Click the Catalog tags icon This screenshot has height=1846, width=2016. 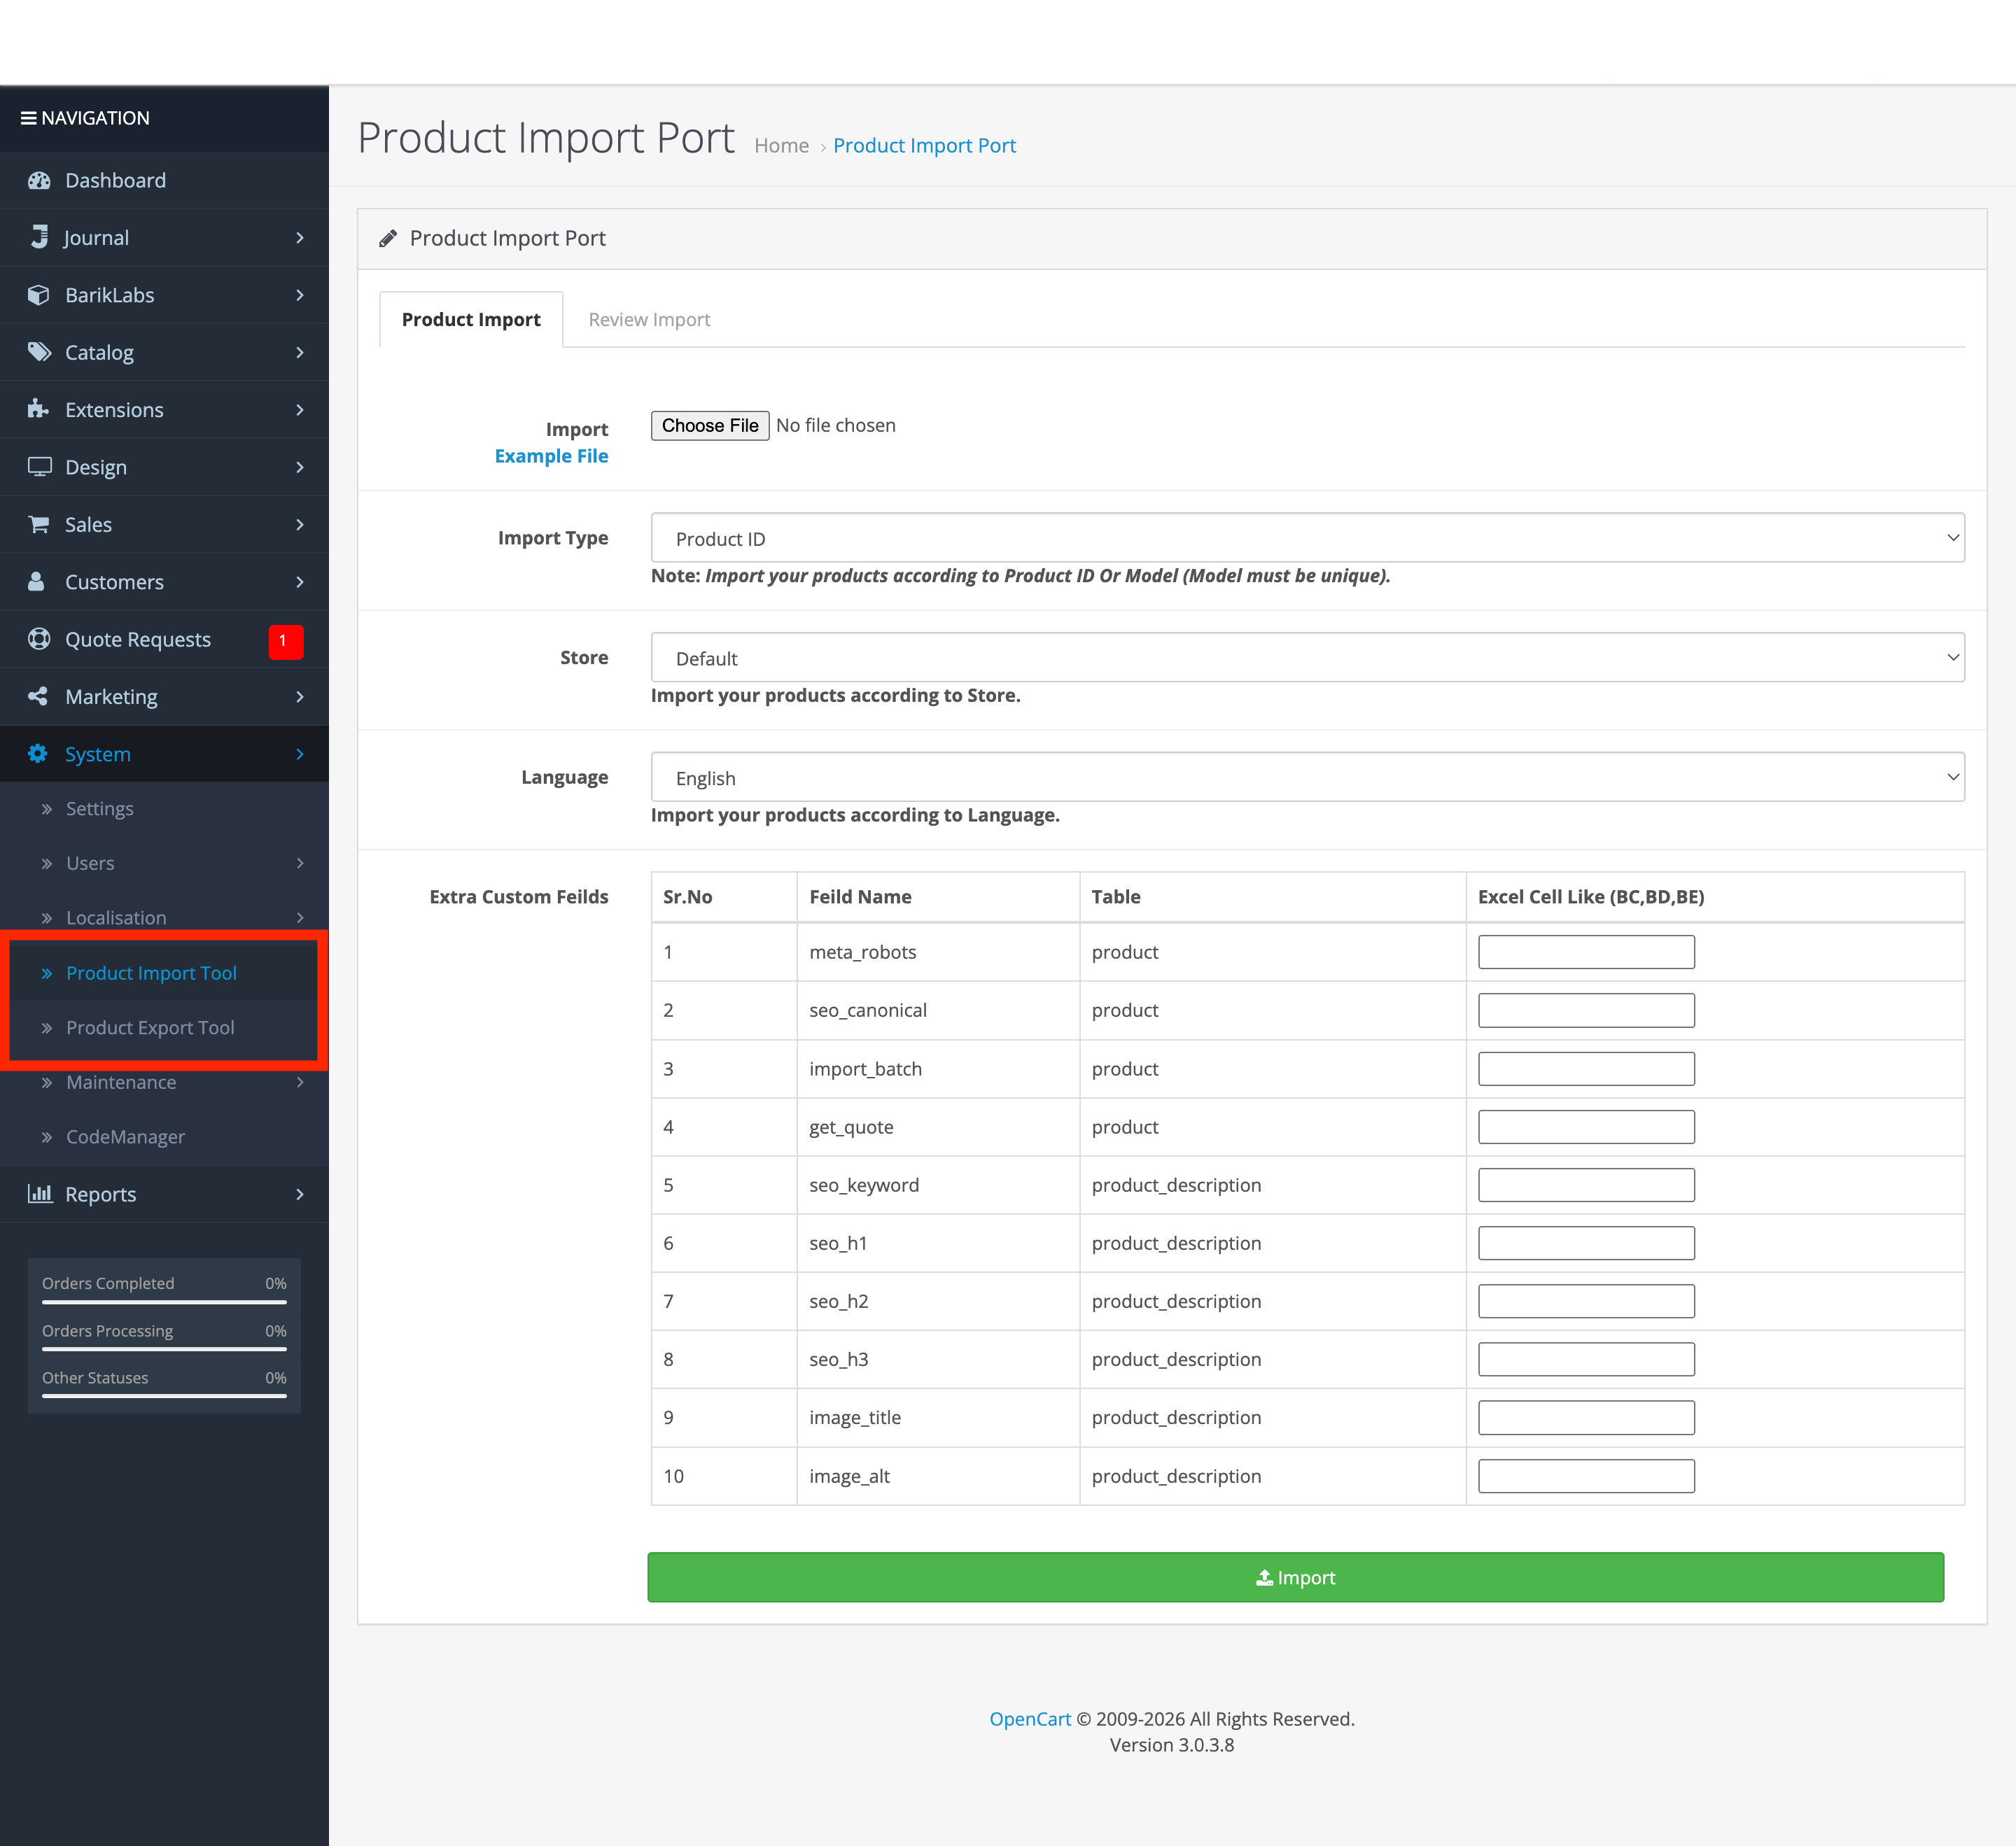coord(39,352)
